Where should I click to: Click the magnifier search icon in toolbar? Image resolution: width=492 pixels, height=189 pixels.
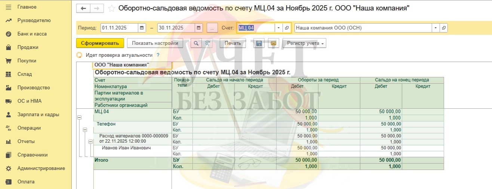pyautogui.click(x=196, y=43)
